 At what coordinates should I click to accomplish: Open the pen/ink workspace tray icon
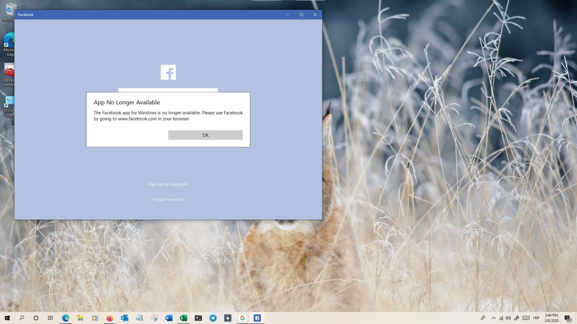pos(517,318)
